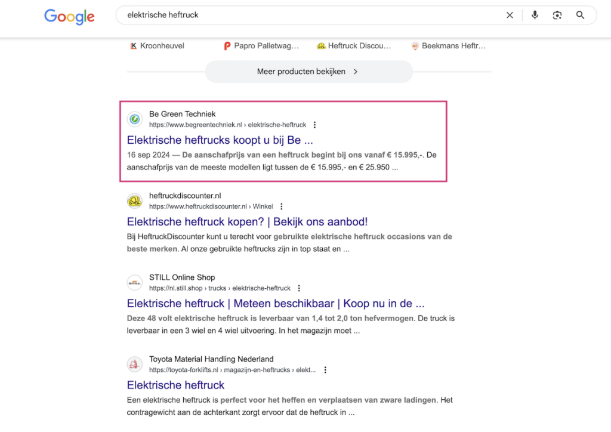Viewport: 611px width, 432px height.
Task: Click the magnifying glass search icon
Action: click(x=580, y=16)
